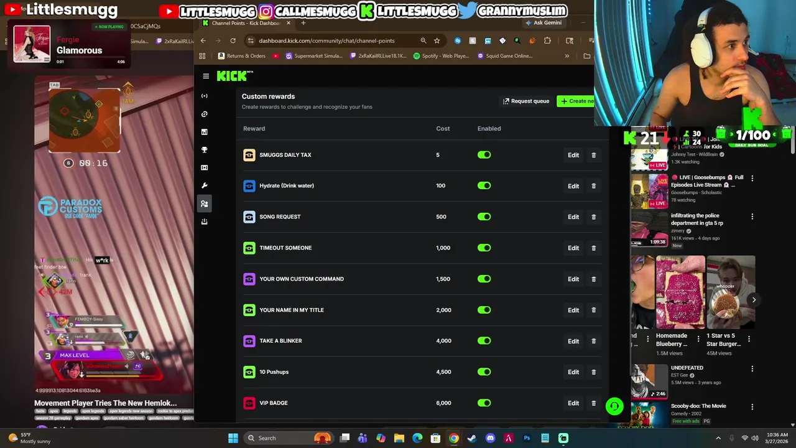Open the Spotify - Web Player bookmark

tap(440, 56)
